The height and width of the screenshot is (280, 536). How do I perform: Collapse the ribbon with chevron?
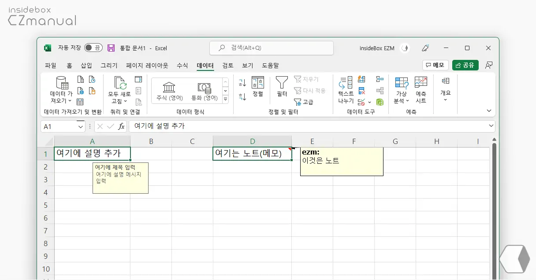(488, 111)
